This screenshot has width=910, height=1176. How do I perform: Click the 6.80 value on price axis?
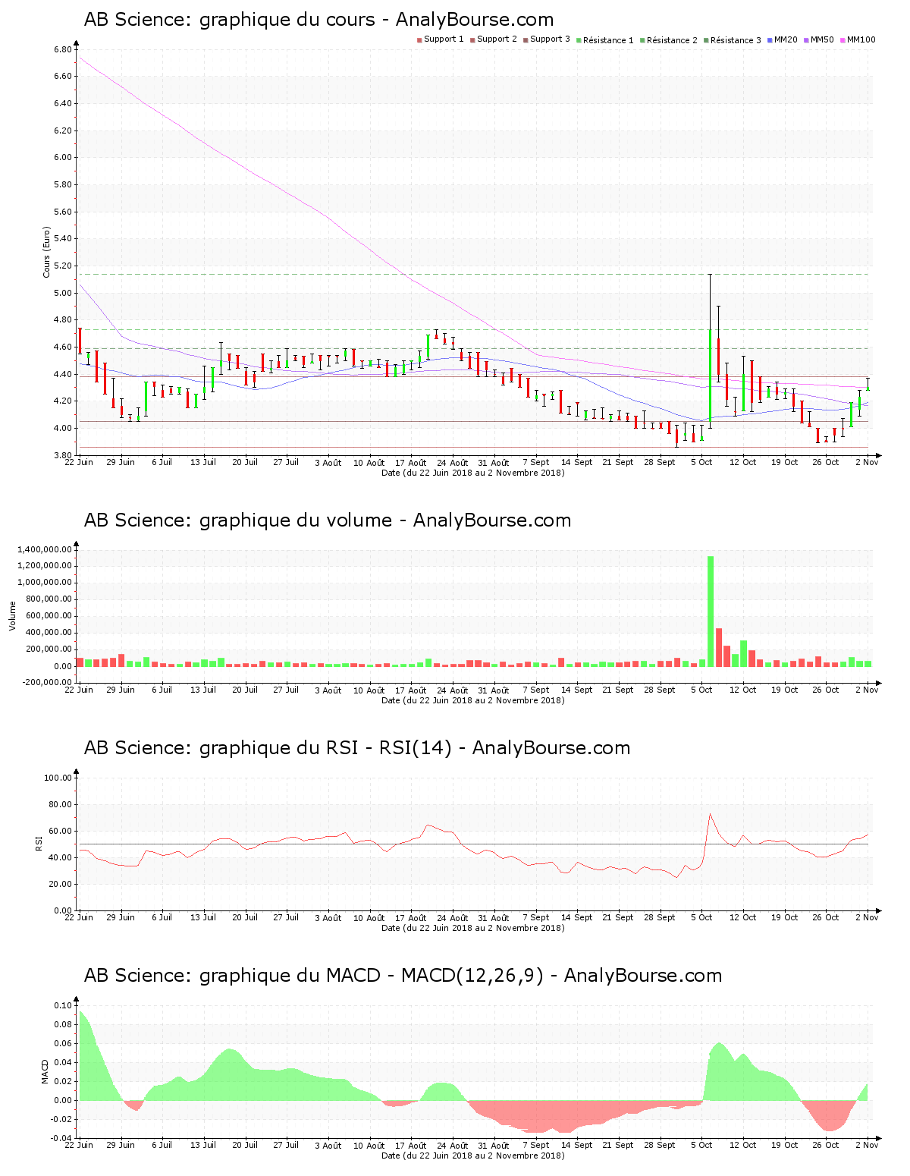(x=63, y=49)
